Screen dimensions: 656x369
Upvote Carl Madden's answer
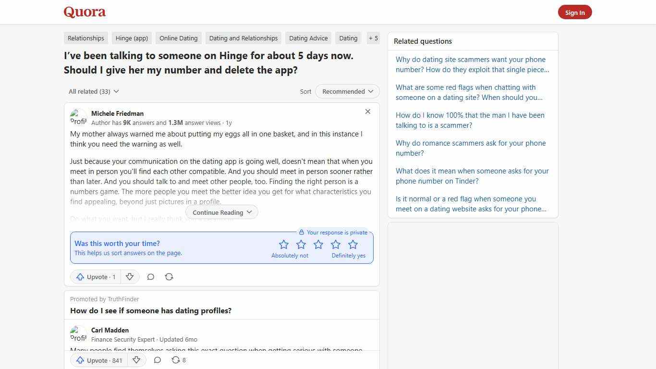coord(98,360)
